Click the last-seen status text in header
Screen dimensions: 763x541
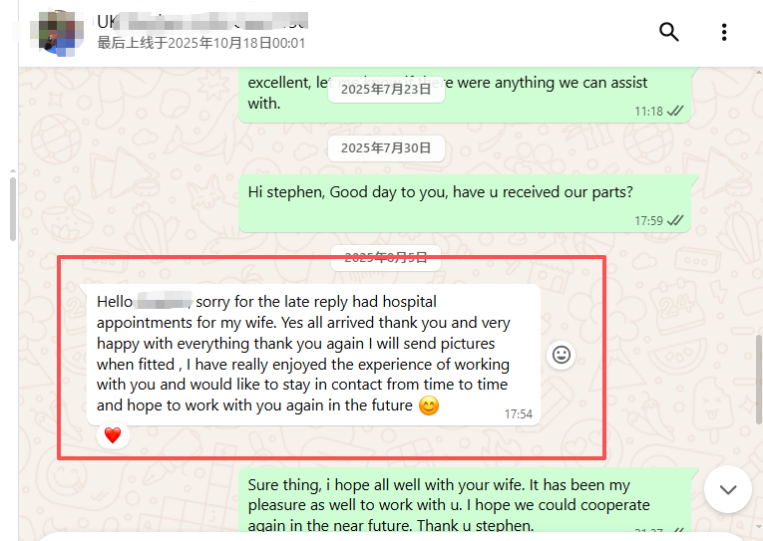click(201, 43)
